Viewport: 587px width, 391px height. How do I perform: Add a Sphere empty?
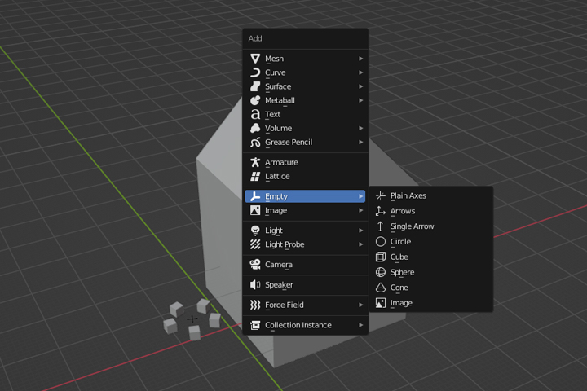point(431,272)
